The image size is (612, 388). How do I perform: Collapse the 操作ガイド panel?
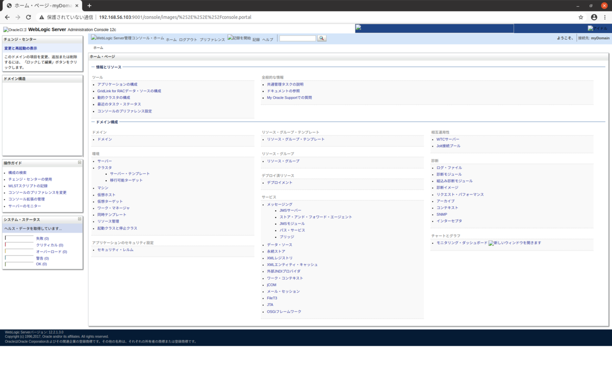[x=80, y=162]
